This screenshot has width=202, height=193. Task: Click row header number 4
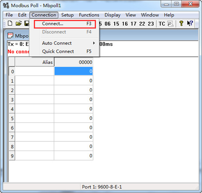[12, 109]
